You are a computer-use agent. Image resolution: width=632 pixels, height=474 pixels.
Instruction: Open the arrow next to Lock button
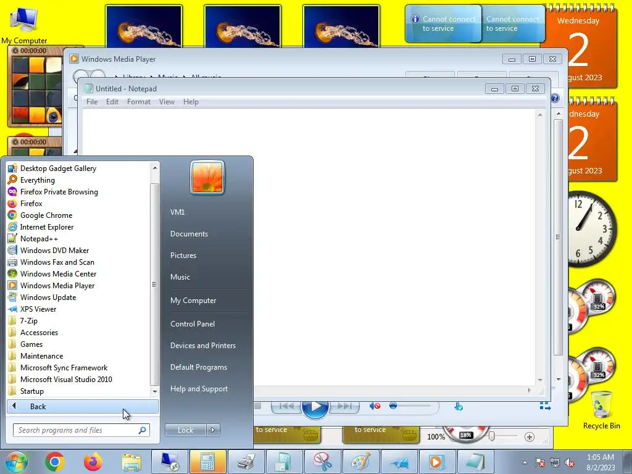pos(213,430)
